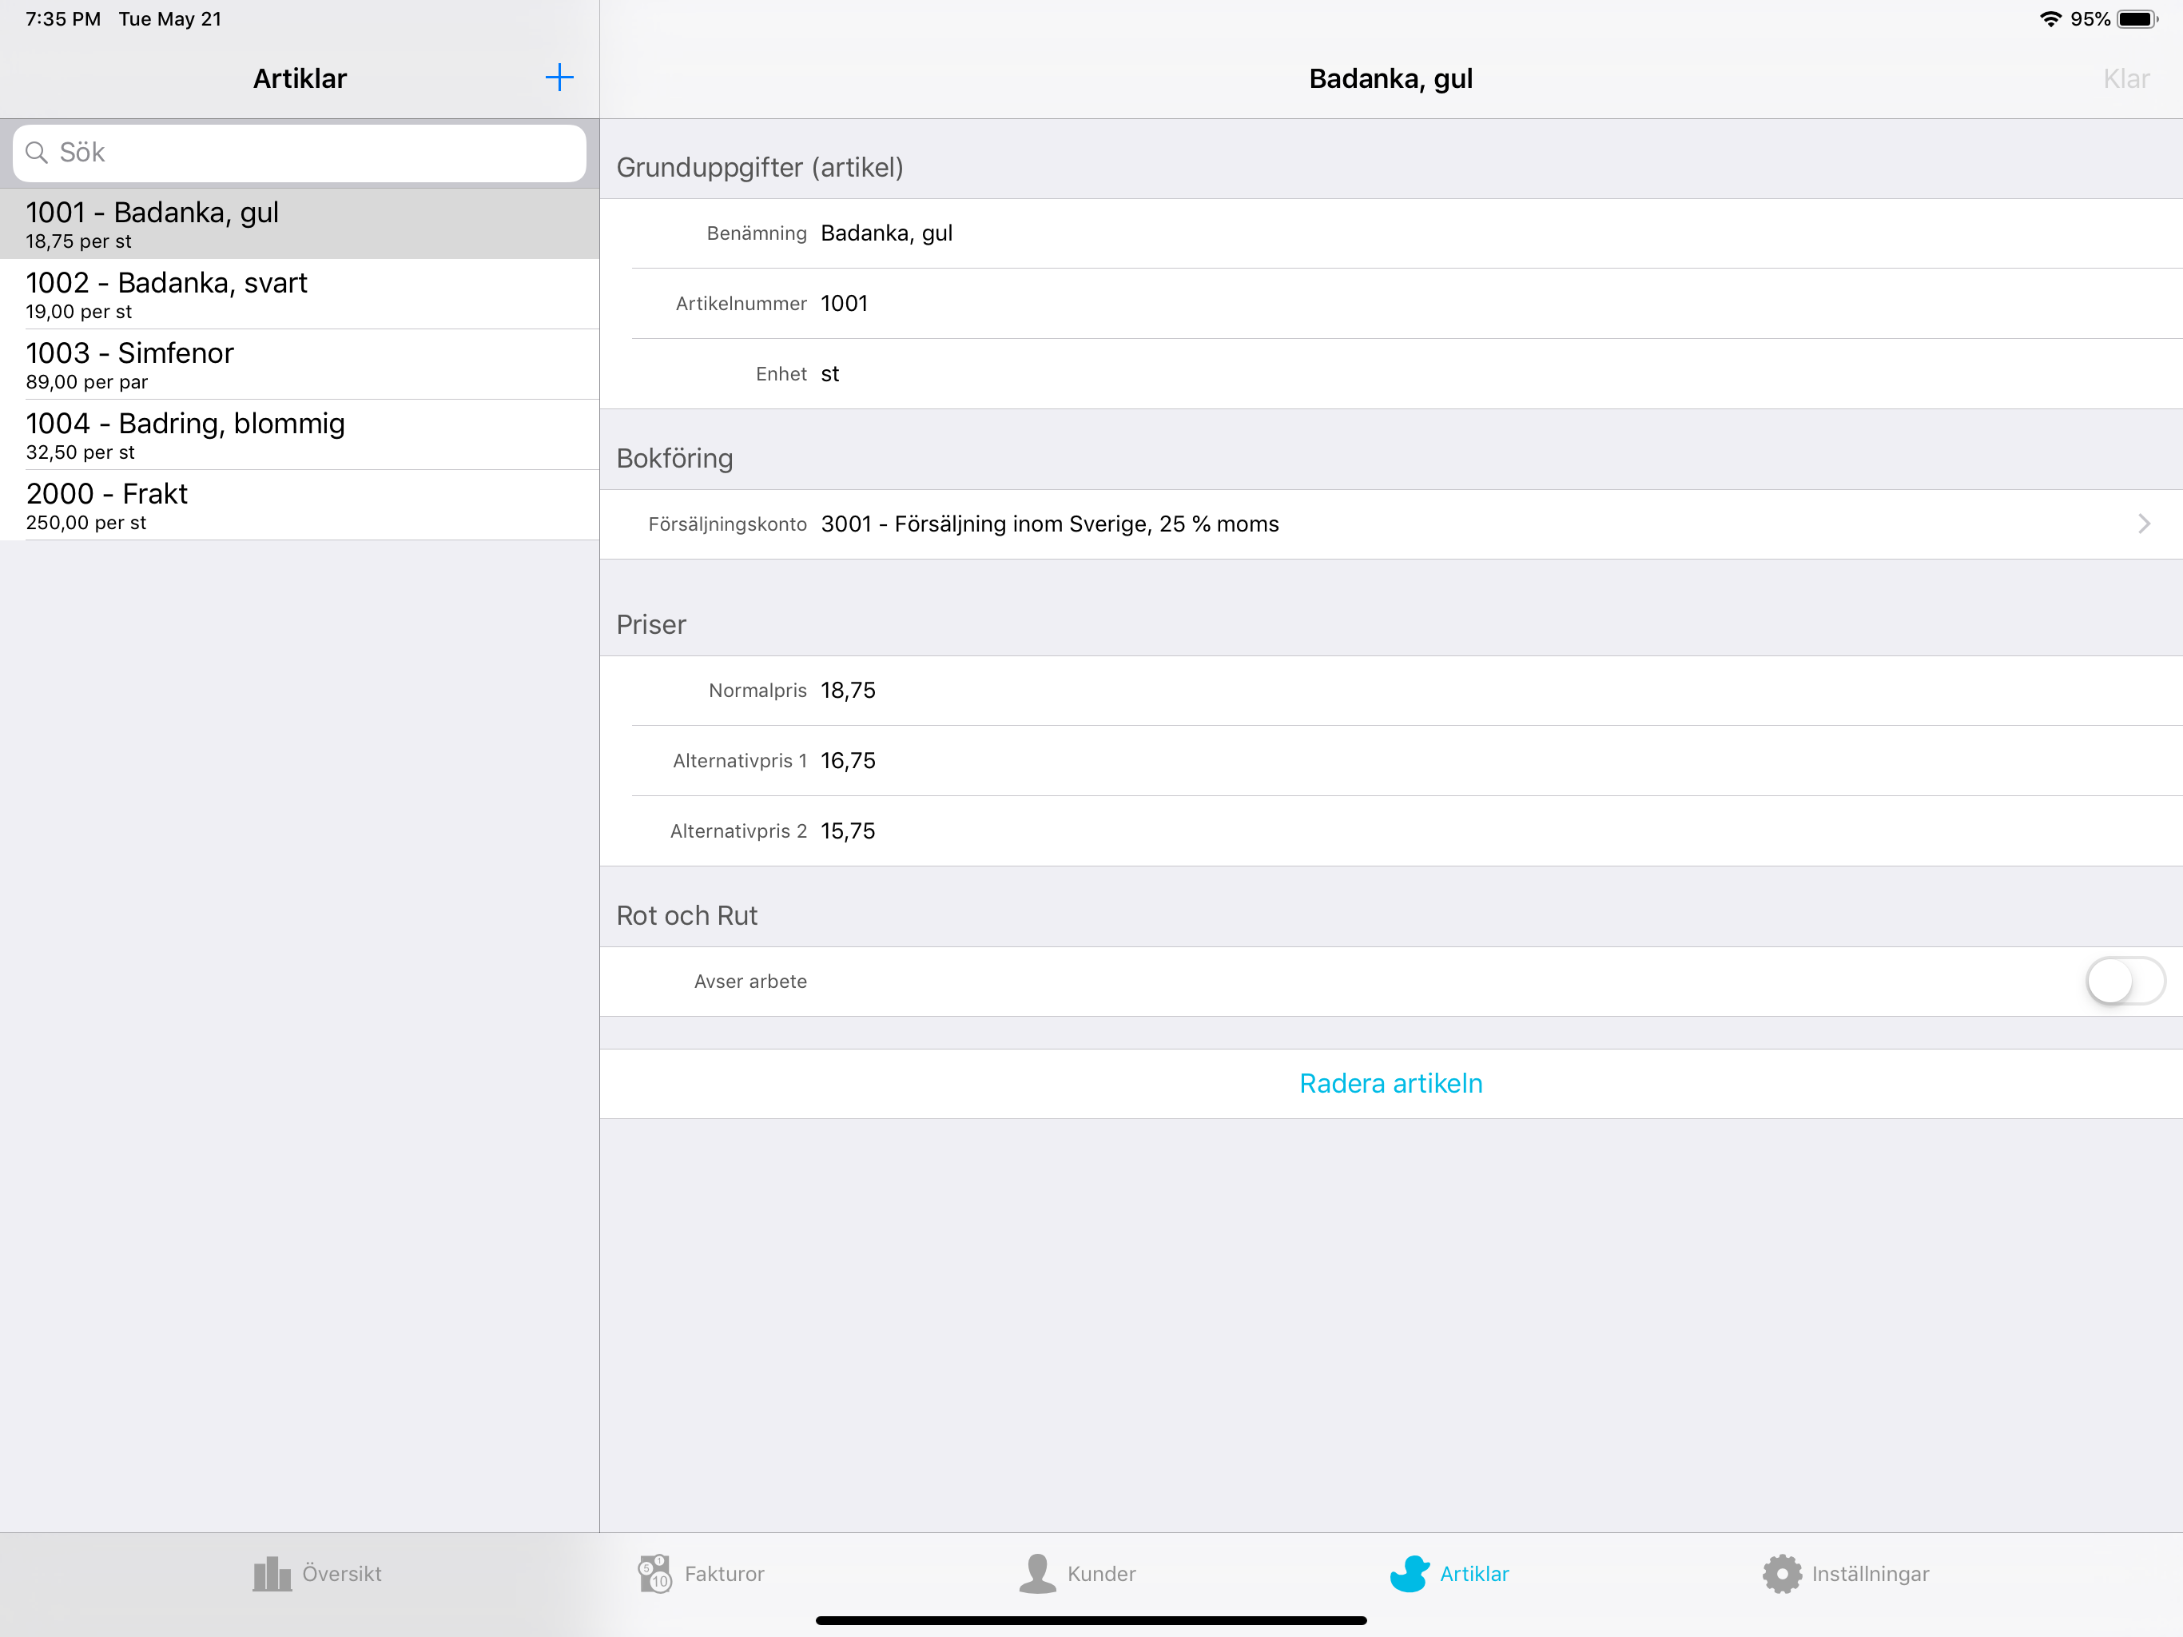
Task: Click 3001 - Försäljning inom Sverige account
Action: [1049, 524]
